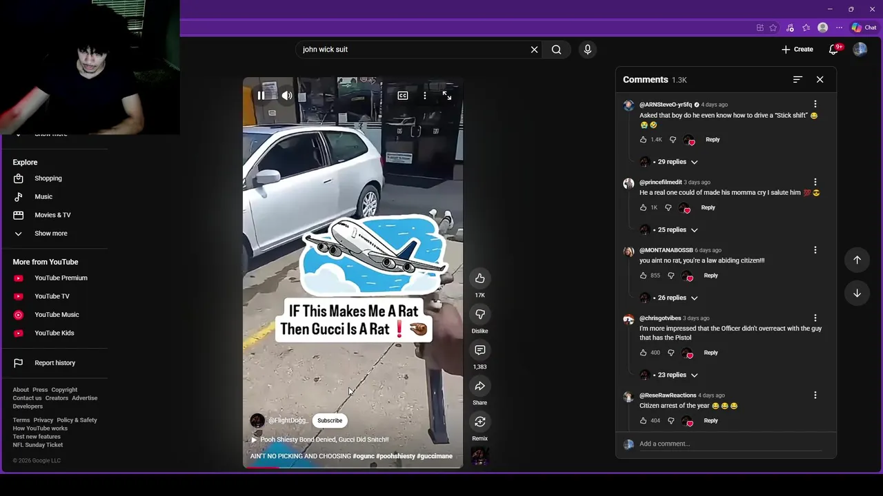The image size is (883, 496).
Task: Dislike the Short
Action: (479, 314)
